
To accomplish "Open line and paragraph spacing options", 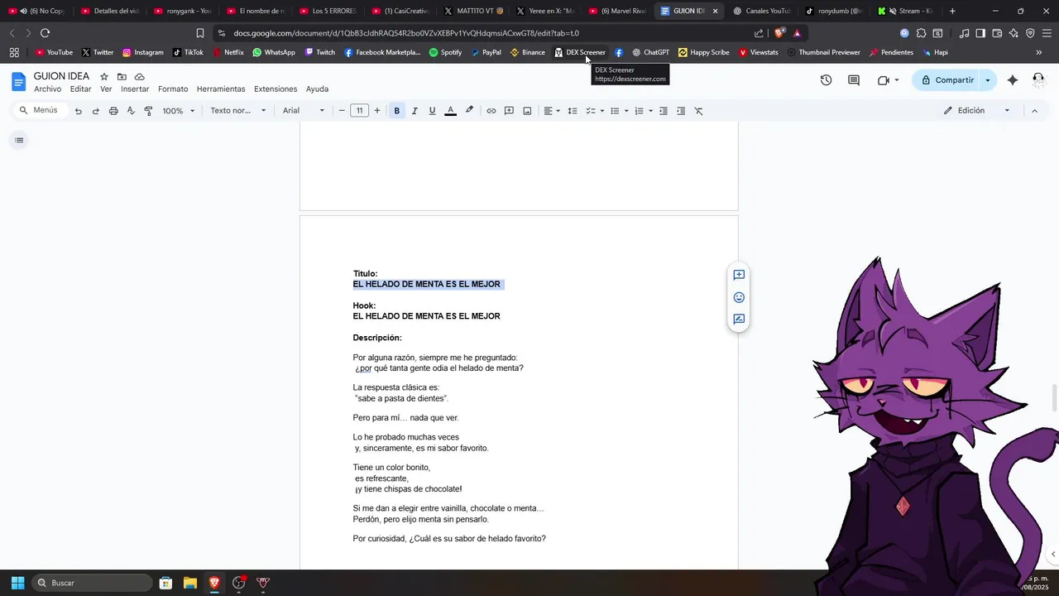I will click(572, 111).
